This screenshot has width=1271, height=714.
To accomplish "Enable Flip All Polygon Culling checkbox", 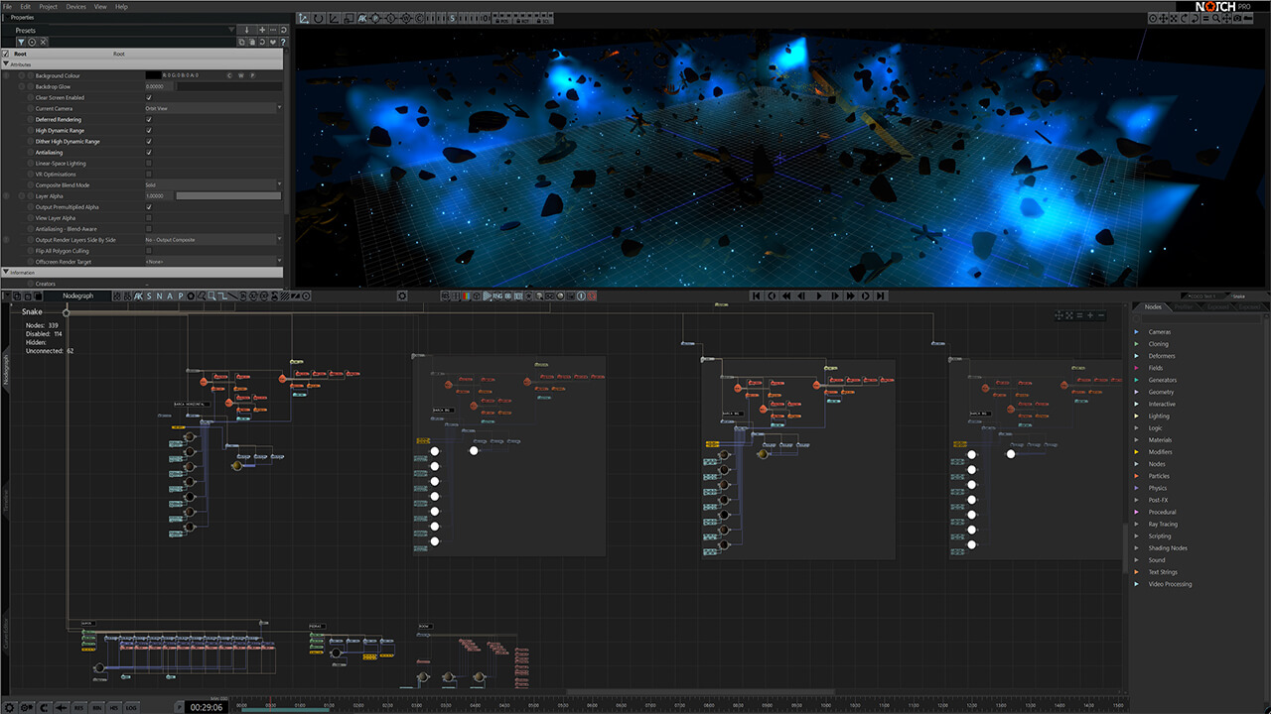I will [x=149, y=250].
